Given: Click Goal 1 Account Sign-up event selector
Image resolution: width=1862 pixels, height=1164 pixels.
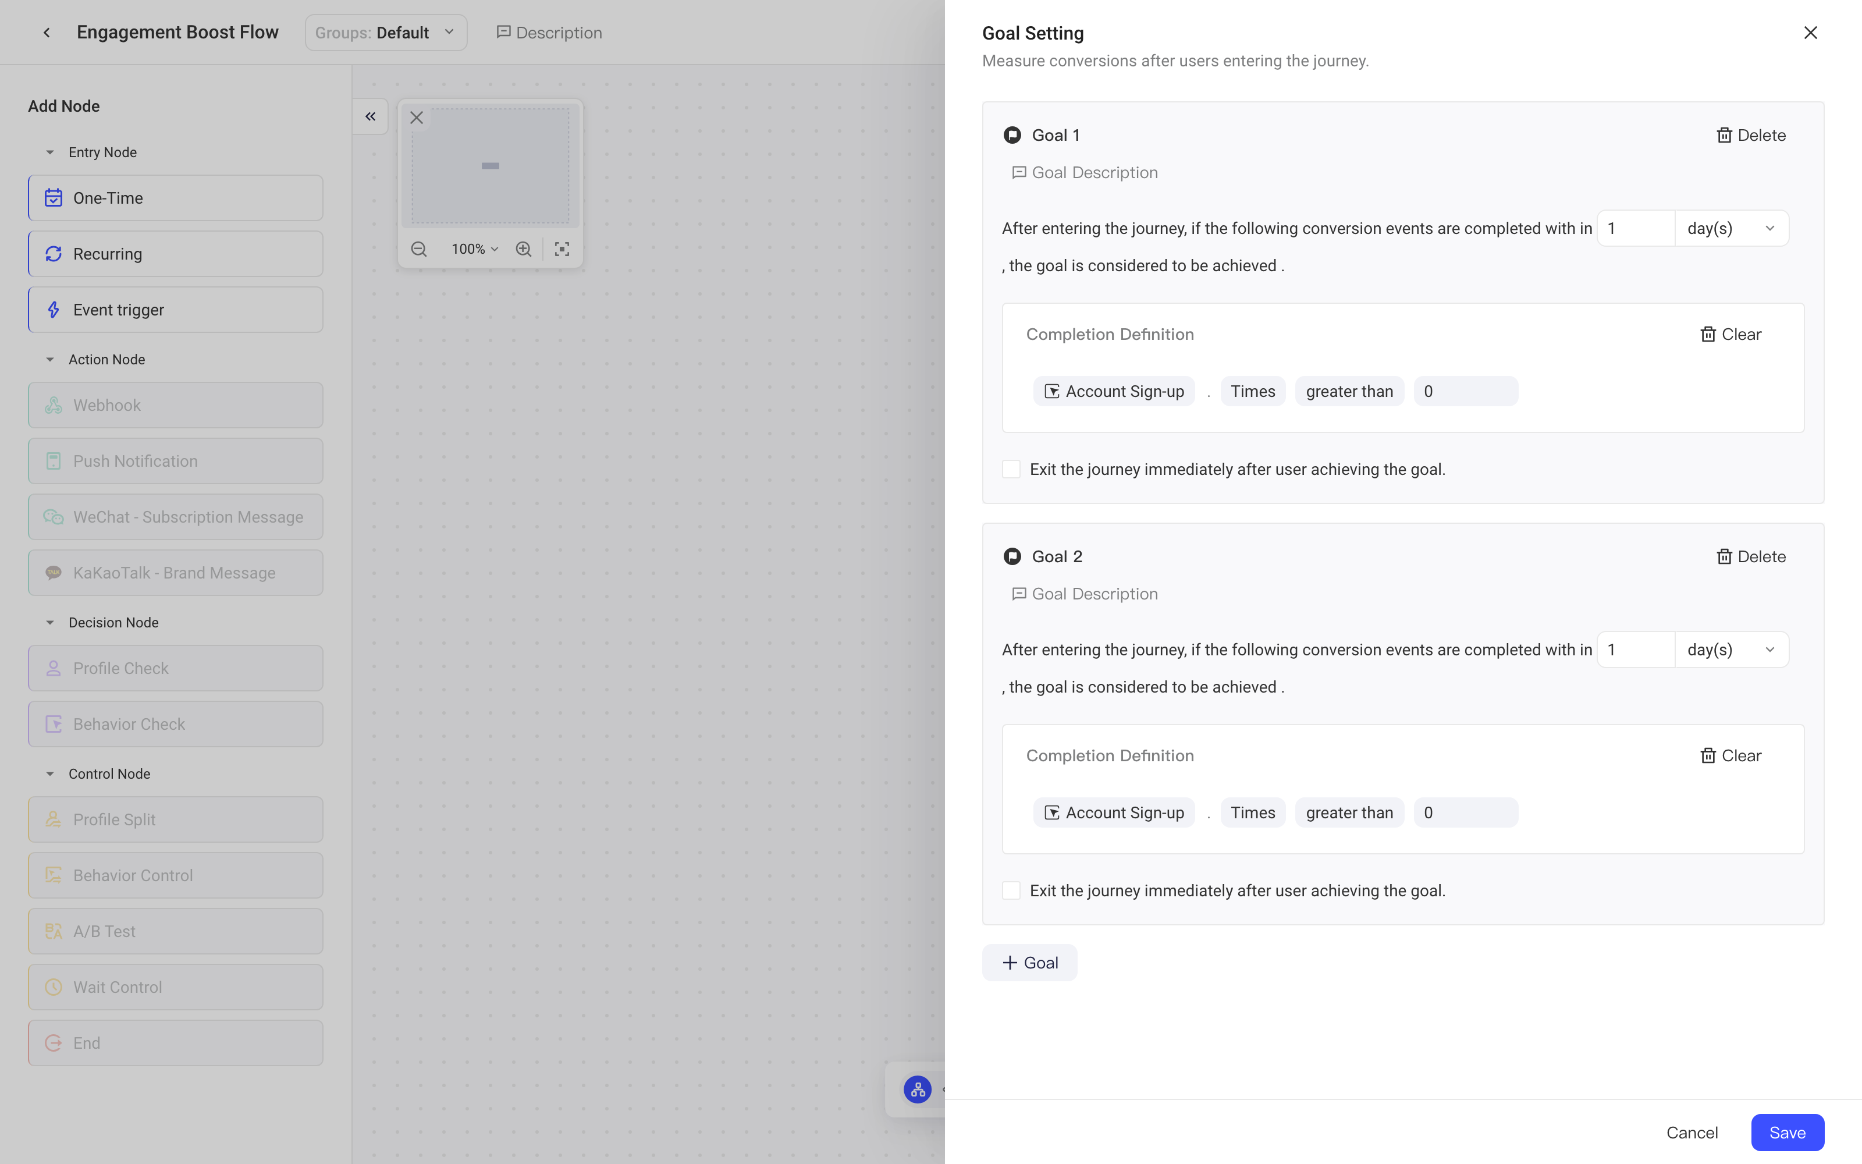Looking at the screenshot, I should tap(1114, 391).
